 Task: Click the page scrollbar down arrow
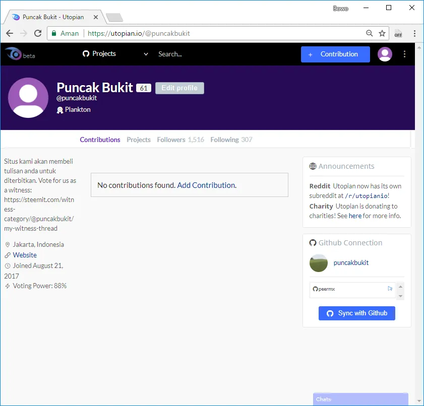(x=419, y=400)
